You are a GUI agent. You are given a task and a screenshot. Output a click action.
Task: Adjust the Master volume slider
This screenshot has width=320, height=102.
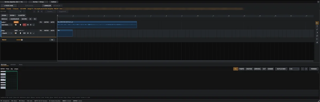pos(20,40)
